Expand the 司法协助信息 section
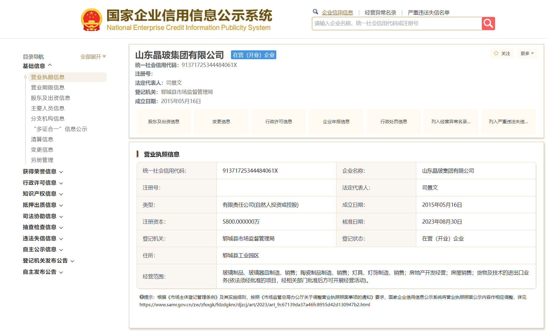Screen dimensions: 547x332 point(43,216)
